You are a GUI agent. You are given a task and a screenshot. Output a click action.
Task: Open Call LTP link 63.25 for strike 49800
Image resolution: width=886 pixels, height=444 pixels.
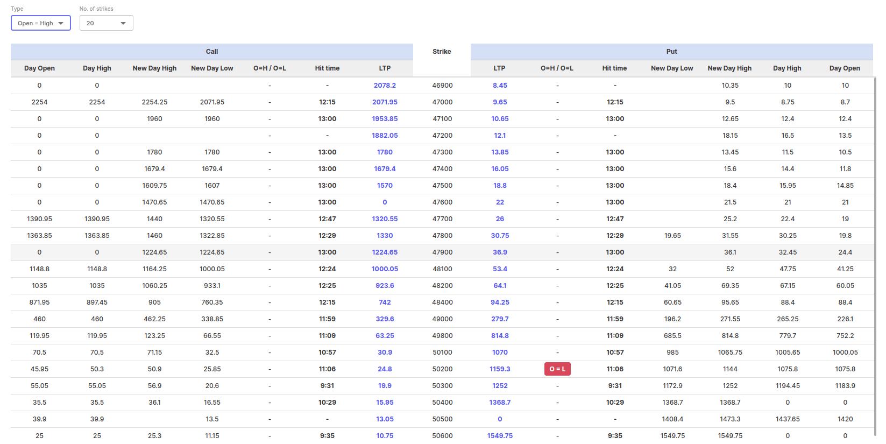[385, 336]
